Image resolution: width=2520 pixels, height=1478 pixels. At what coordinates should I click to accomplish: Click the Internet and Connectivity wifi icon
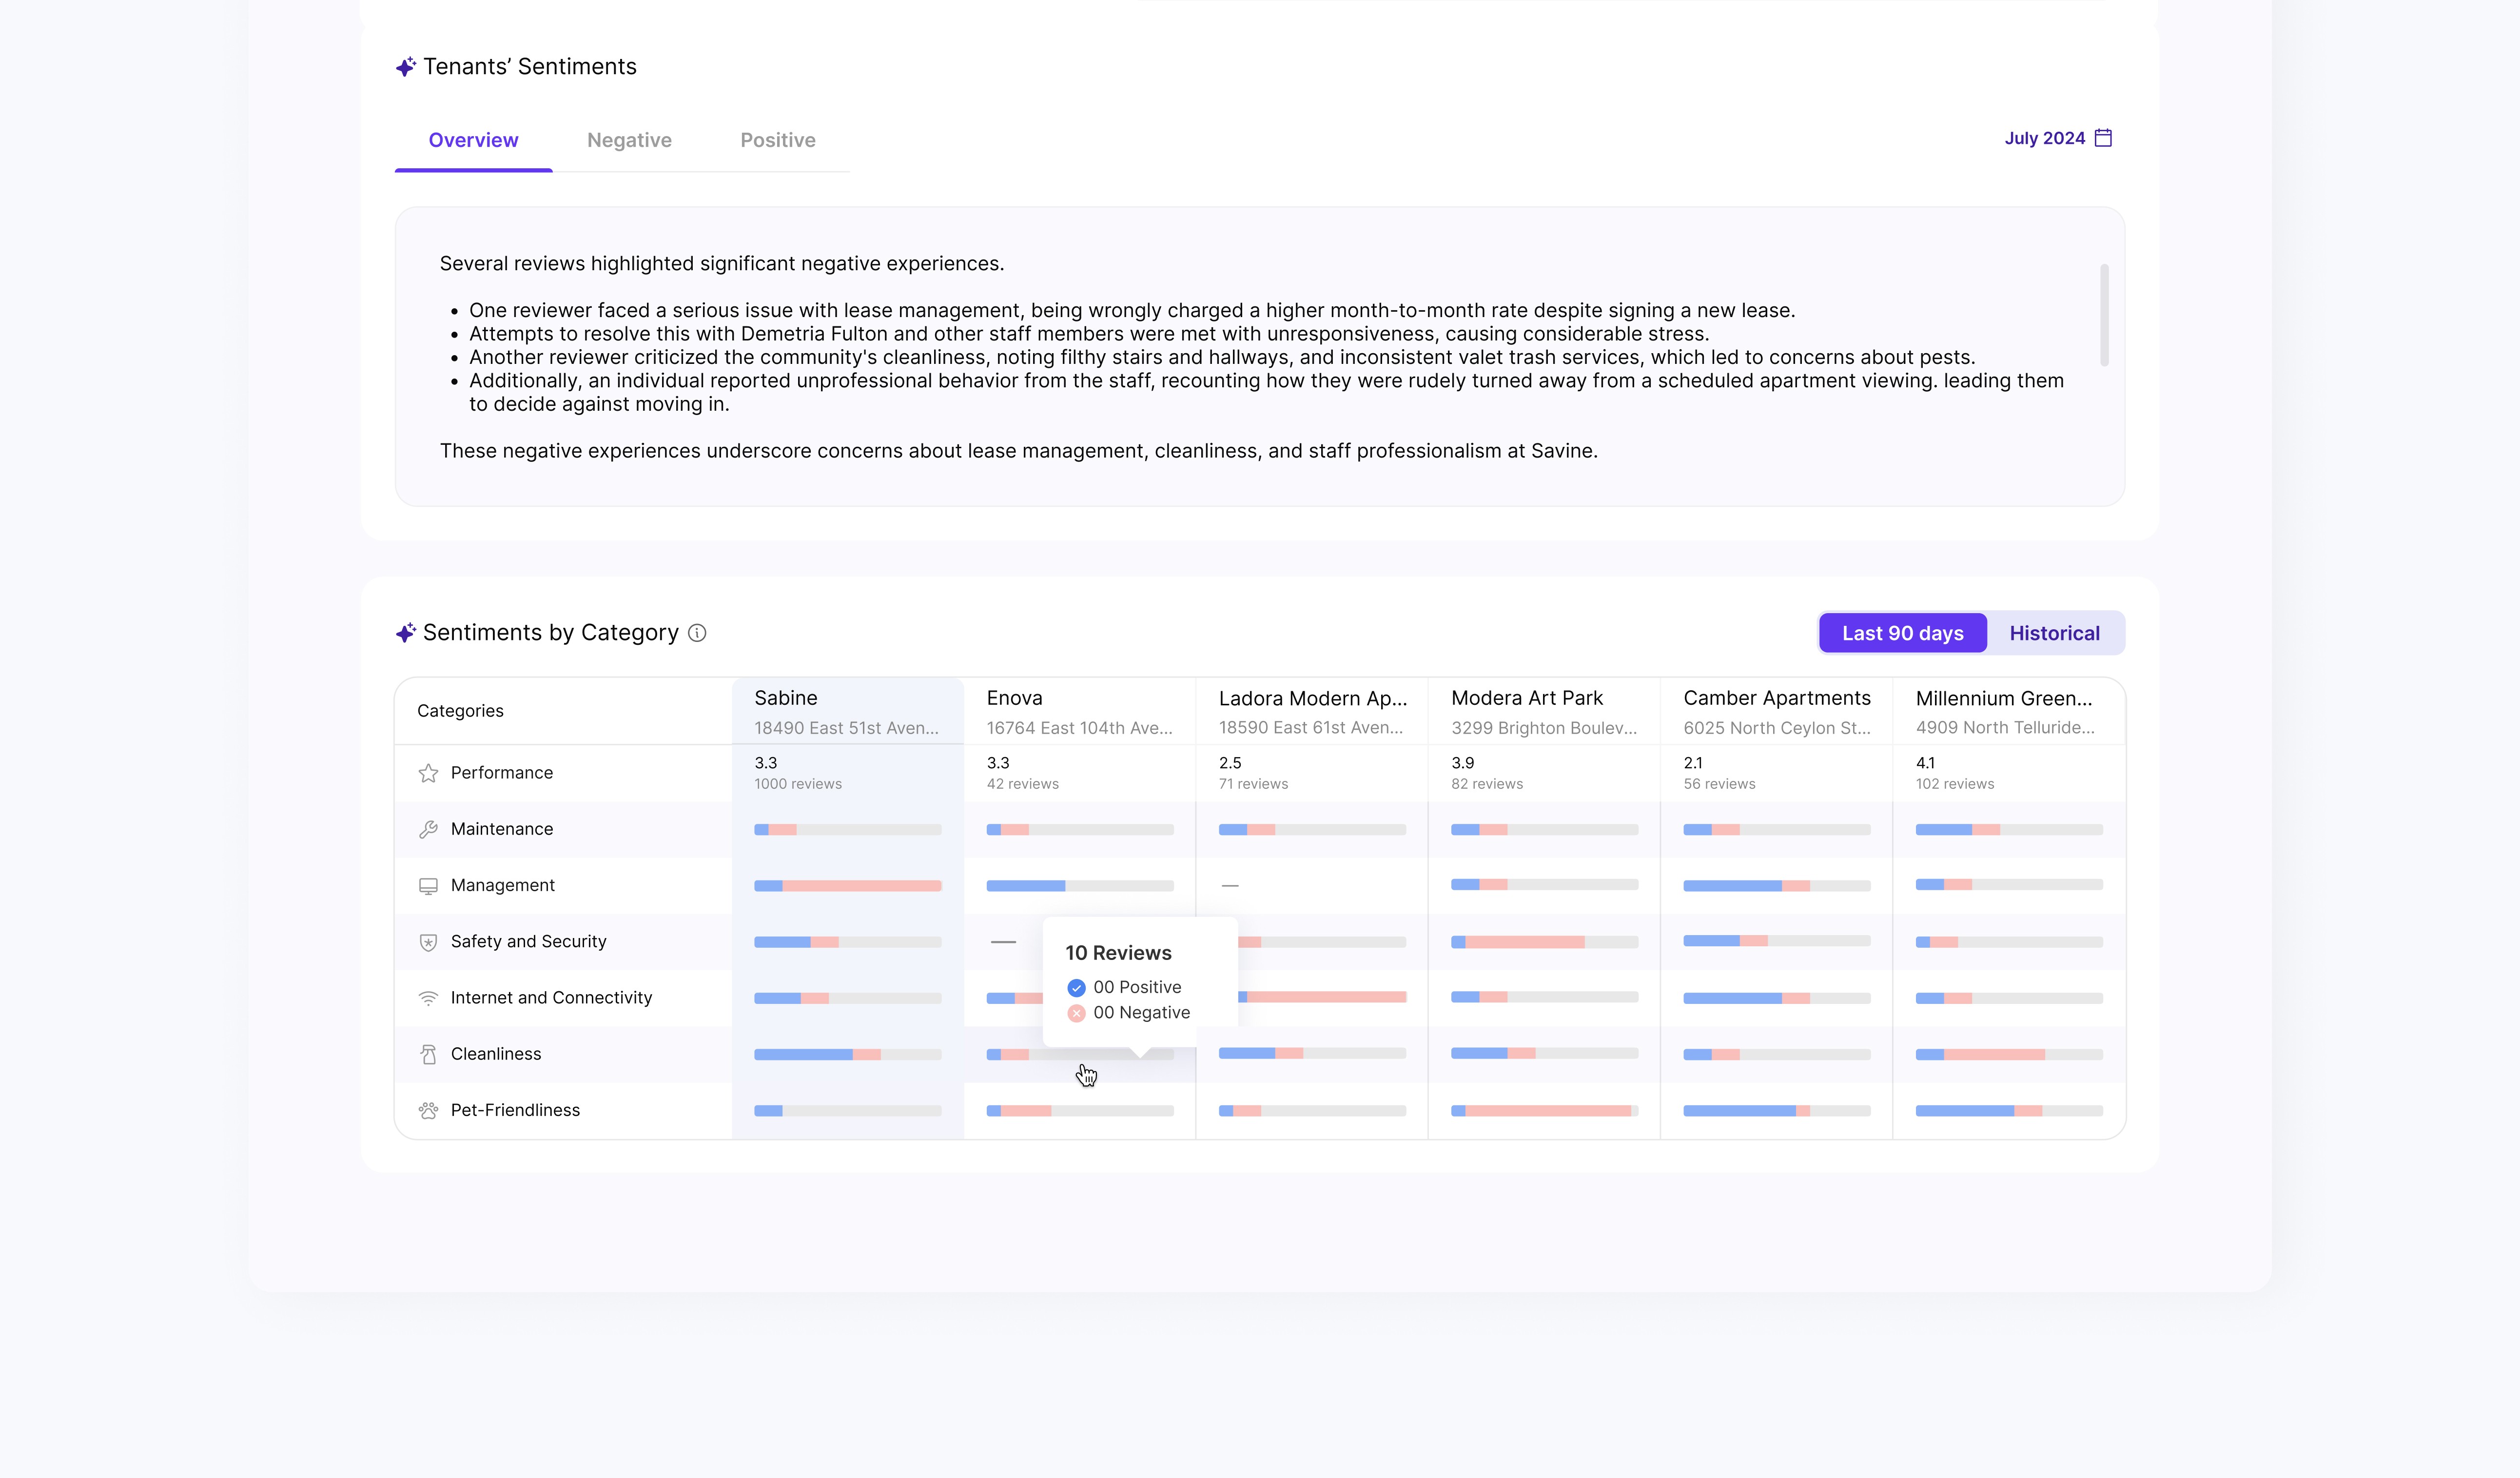428,998
